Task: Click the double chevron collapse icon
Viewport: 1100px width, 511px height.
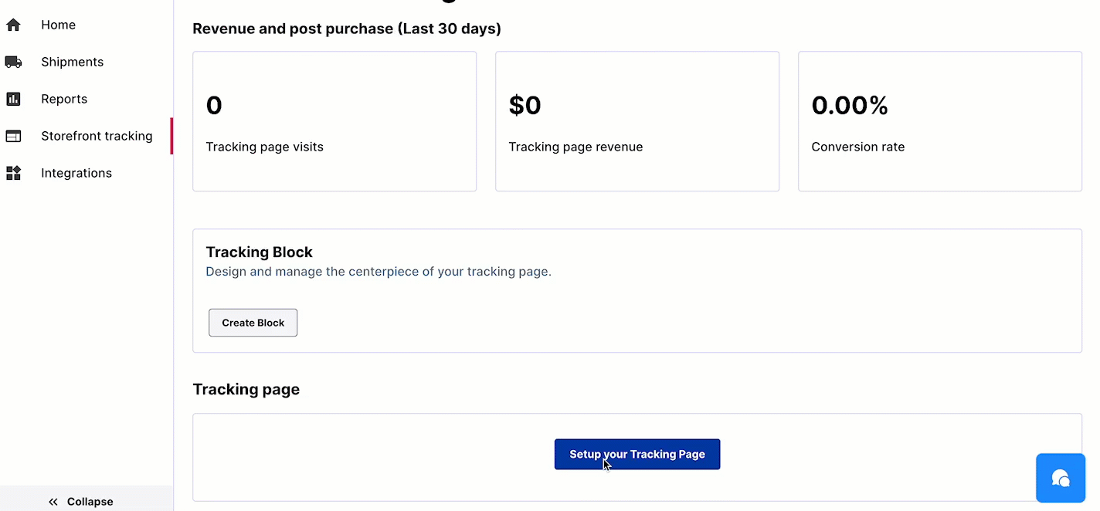Action: [x=53, y=502]
